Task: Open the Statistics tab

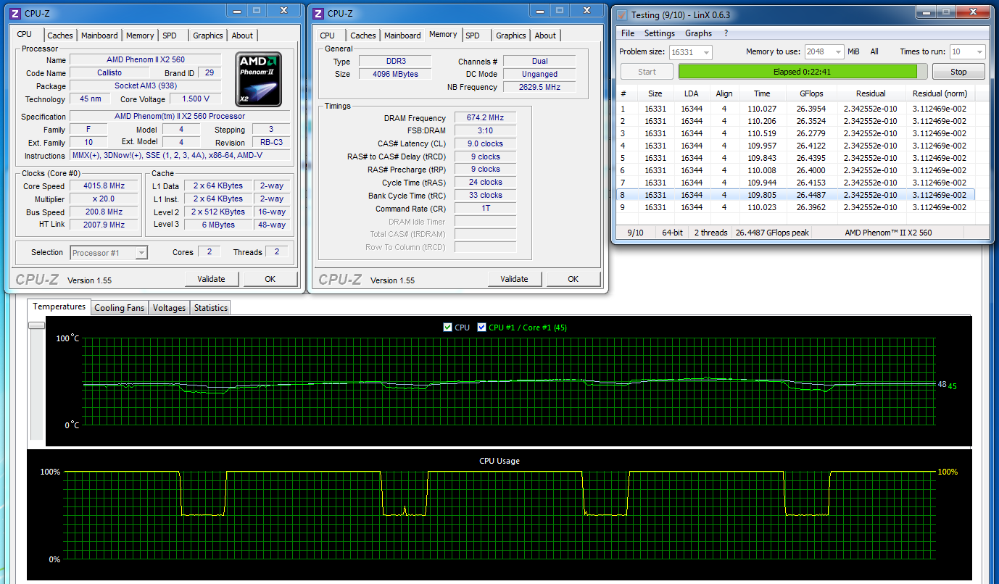Action: pyautogui.click(x=211, y=308)
